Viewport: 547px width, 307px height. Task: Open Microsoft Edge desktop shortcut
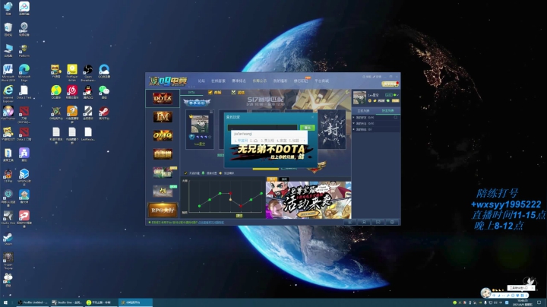coord(24,72)
